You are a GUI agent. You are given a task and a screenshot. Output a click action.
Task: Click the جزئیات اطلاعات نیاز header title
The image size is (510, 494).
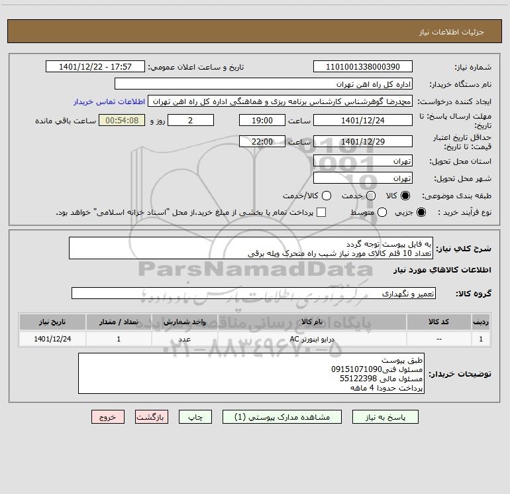click(x=452, y=32)
